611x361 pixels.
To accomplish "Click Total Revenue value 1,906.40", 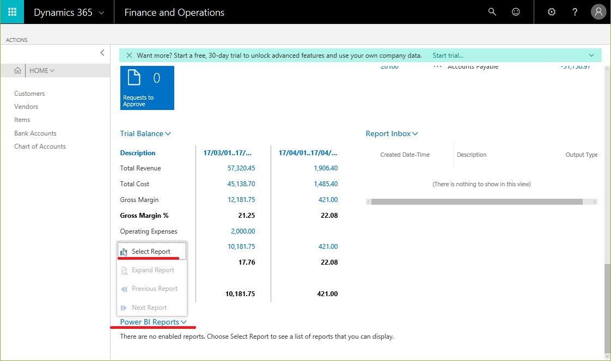I will pos(326,168).
